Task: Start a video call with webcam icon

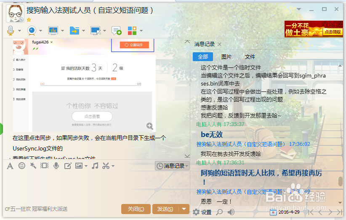Action: tap(32, 30)
